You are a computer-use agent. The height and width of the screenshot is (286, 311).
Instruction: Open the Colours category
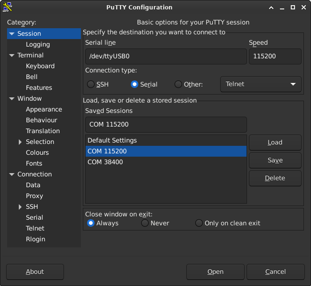tap(37, 152)
